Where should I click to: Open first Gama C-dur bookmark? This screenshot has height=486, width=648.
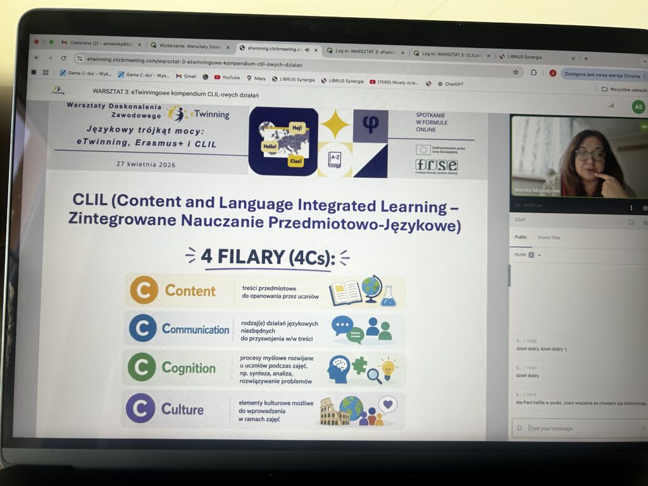(85, 73)
